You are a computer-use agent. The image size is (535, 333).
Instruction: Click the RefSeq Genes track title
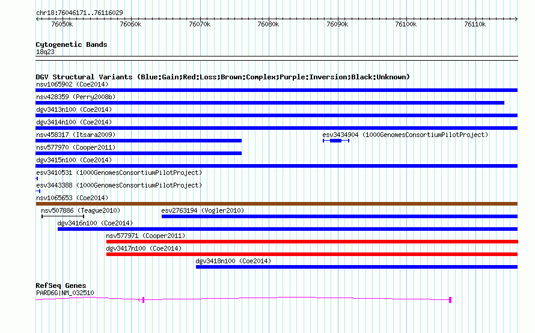click(x=61, y=286)
